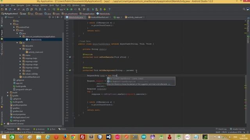
Task: Open Chrome from the taskbar
Action: click(73, 137)
